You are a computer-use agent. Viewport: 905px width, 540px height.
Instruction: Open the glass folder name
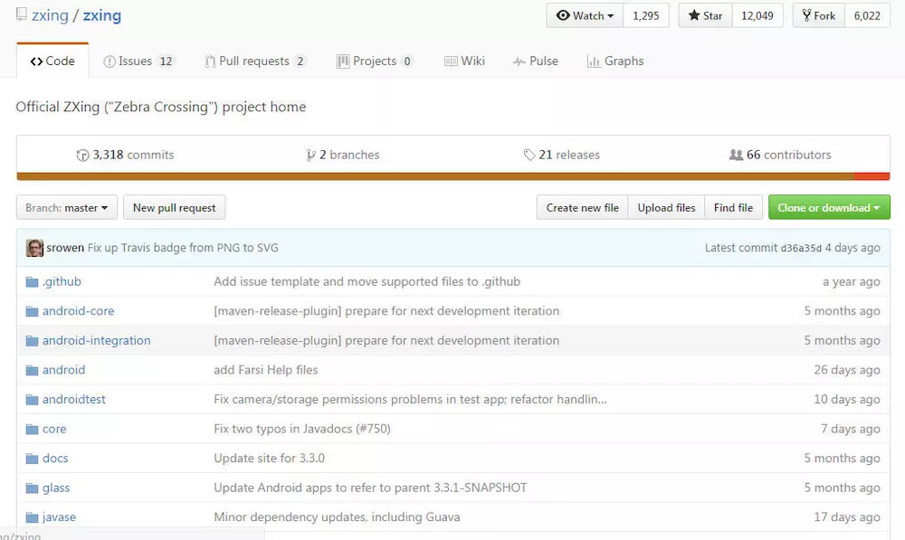[56, 488]
